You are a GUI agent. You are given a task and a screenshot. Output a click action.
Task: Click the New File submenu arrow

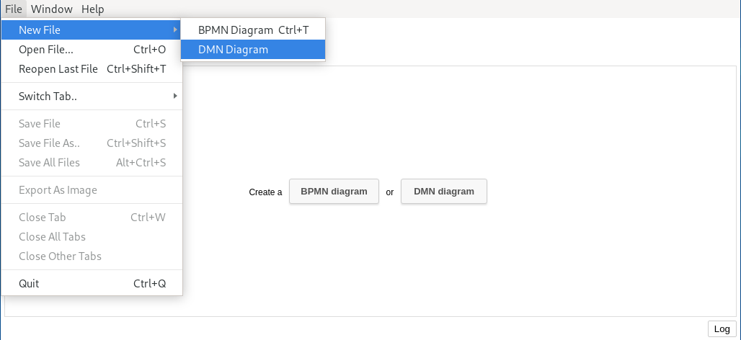(x=174, y=30)
